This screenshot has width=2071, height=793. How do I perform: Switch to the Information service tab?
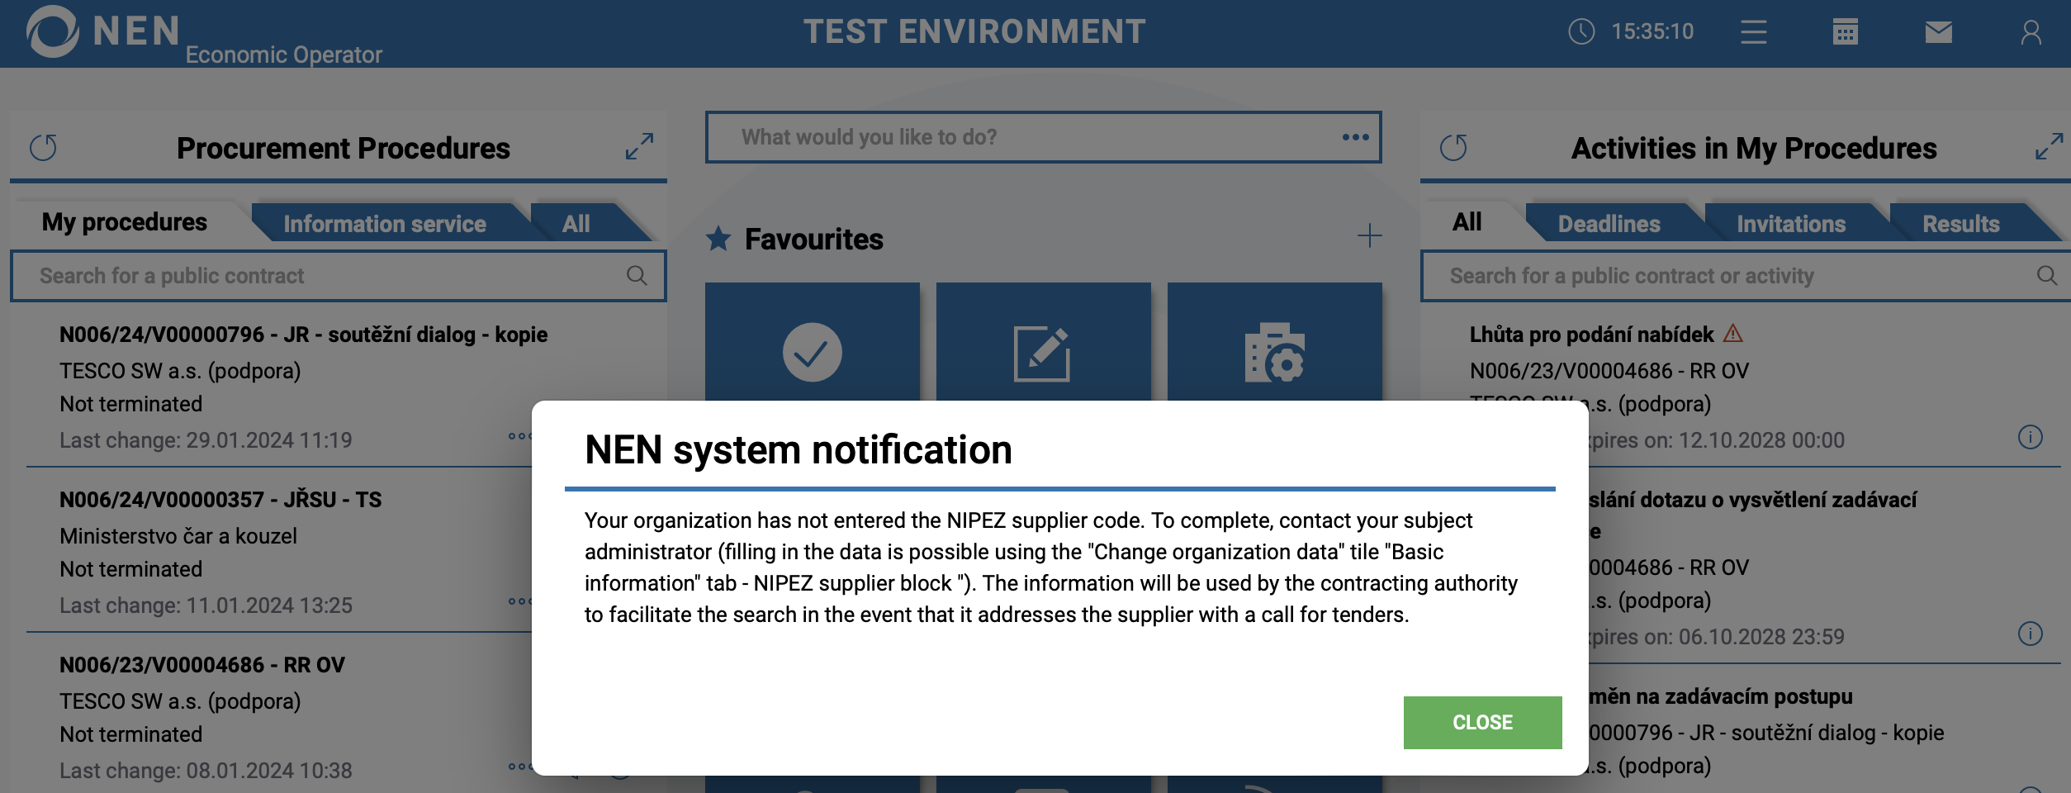[384, 224]
